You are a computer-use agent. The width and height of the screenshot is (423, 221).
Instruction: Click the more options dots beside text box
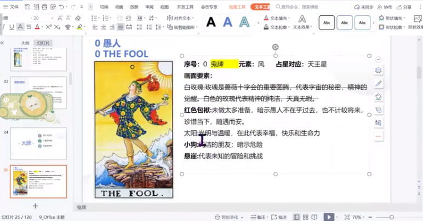coord(378,136)
